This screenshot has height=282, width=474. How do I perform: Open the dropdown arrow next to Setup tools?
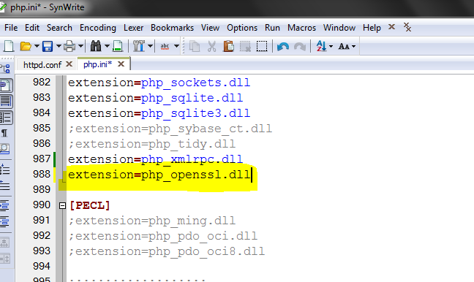pyautogui.click(x=150, y=46)
